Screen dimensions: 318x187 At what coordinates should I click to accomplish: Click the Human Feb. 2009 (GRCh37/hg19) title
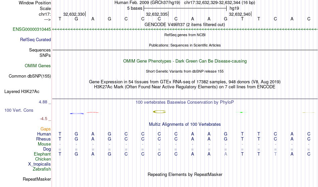(147, 3)
